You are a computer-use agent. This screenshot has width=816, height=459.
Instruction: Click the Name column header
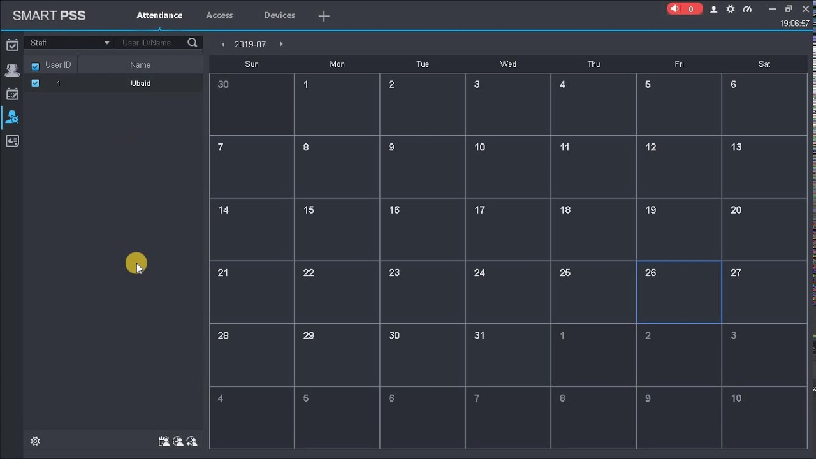point(140,65)
